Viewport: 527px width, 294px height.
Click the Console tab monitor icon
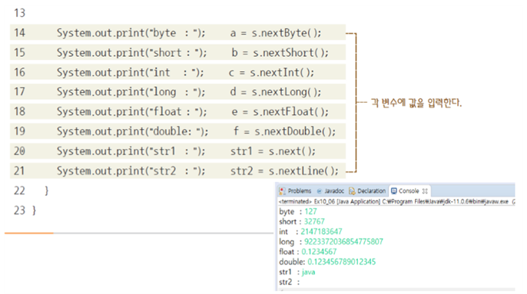coord(394,191)
